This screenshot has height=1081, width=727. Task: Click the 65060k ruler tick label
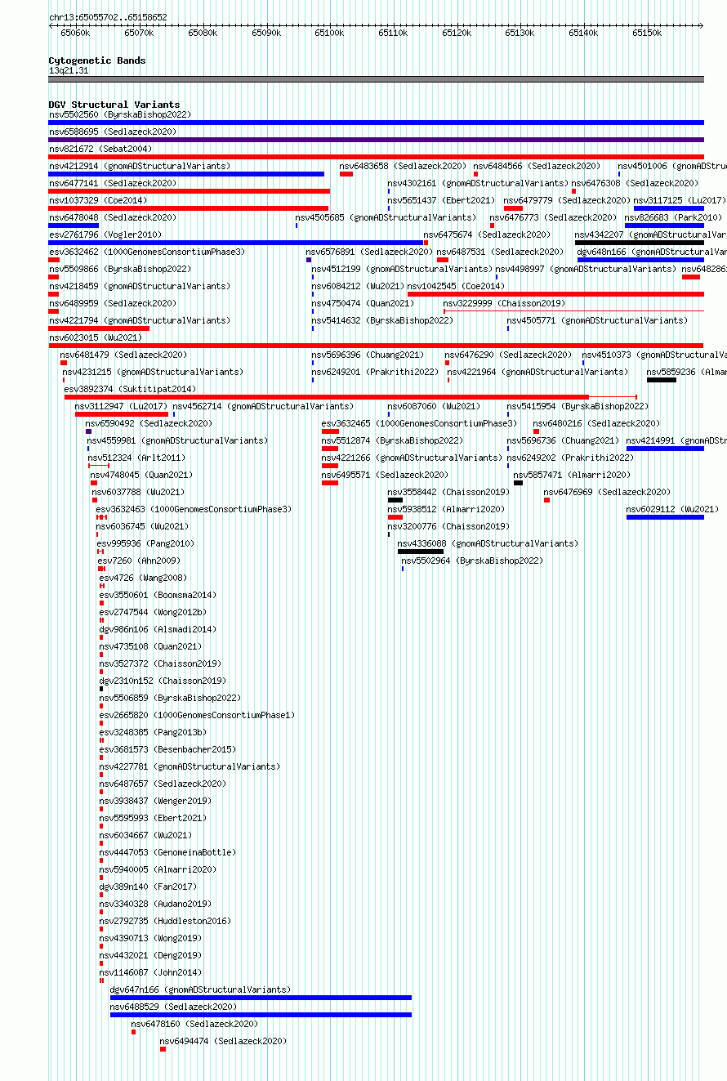75,33
